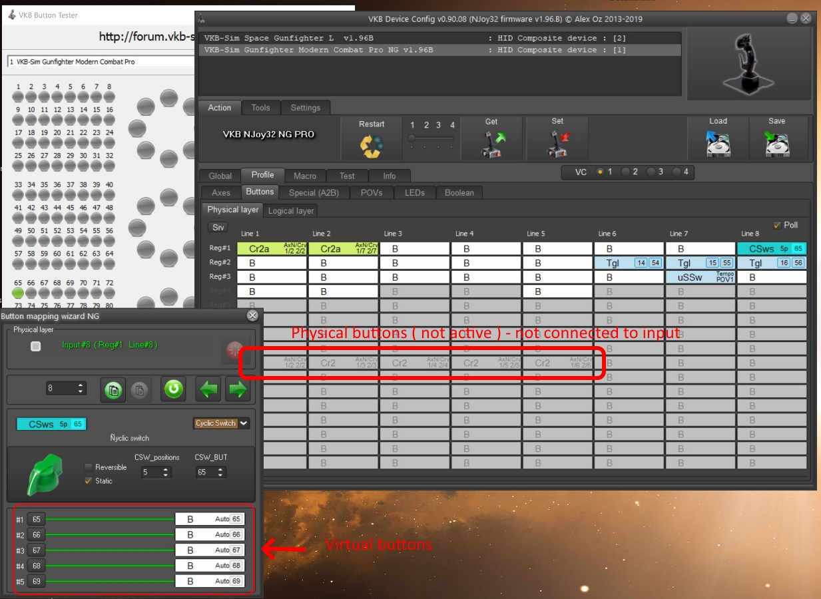The height and width of the screenshot is (599, 821).
Task: Click the Load from disk icon
Action: 718,144
